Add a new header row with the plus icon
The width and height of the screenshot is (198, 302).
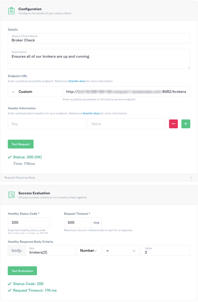pyautogui.click(x=186, y=123)
